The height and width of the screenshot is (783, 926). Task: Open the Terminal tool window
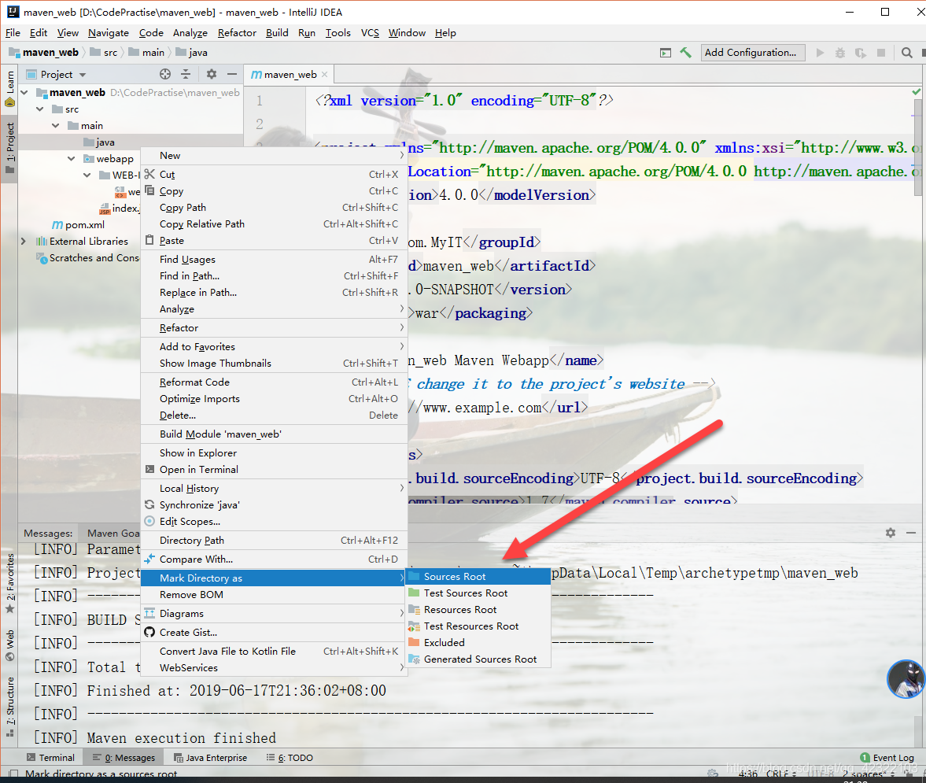pyautogui.click(x=51, y=758)
